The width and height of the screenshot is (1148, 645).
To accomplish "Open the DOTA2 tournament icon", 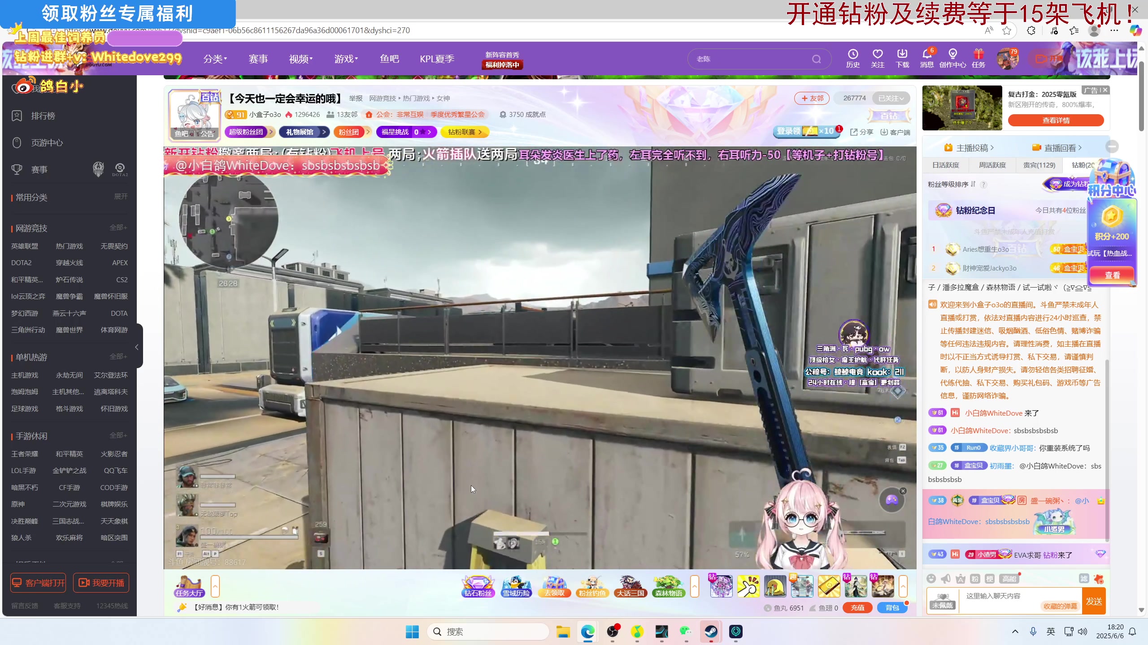I will [120, 169].
